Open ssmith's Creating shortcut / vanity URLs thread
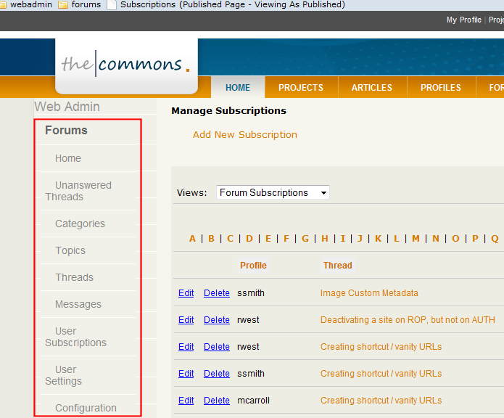The width and height of the screenshot is (504, 418). (x=381, y=374)
